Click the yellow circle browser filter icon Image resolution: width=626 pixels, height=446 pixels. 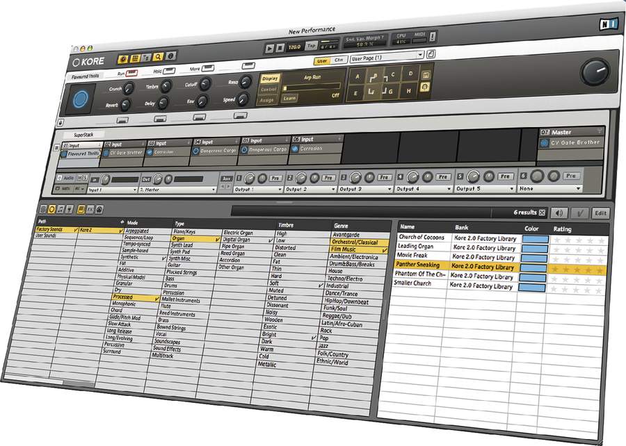(51, 210)
